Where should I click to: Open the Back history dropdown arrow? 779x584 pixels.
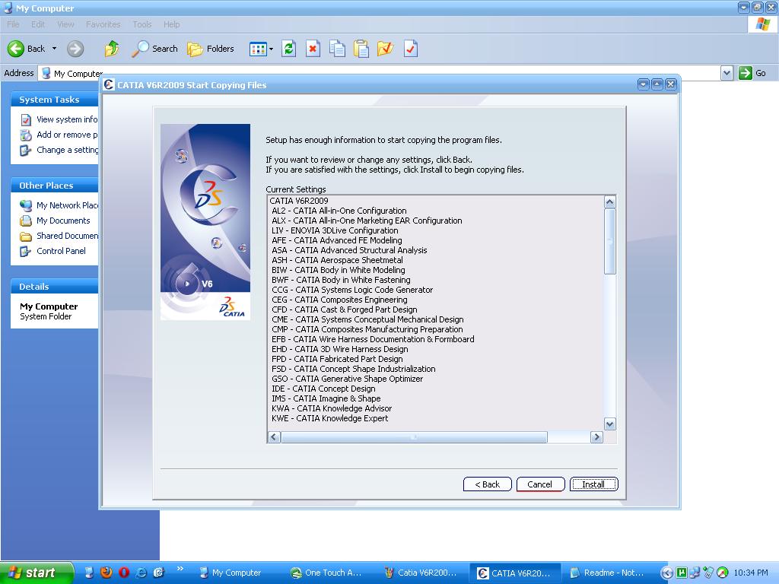coord(54,49)
